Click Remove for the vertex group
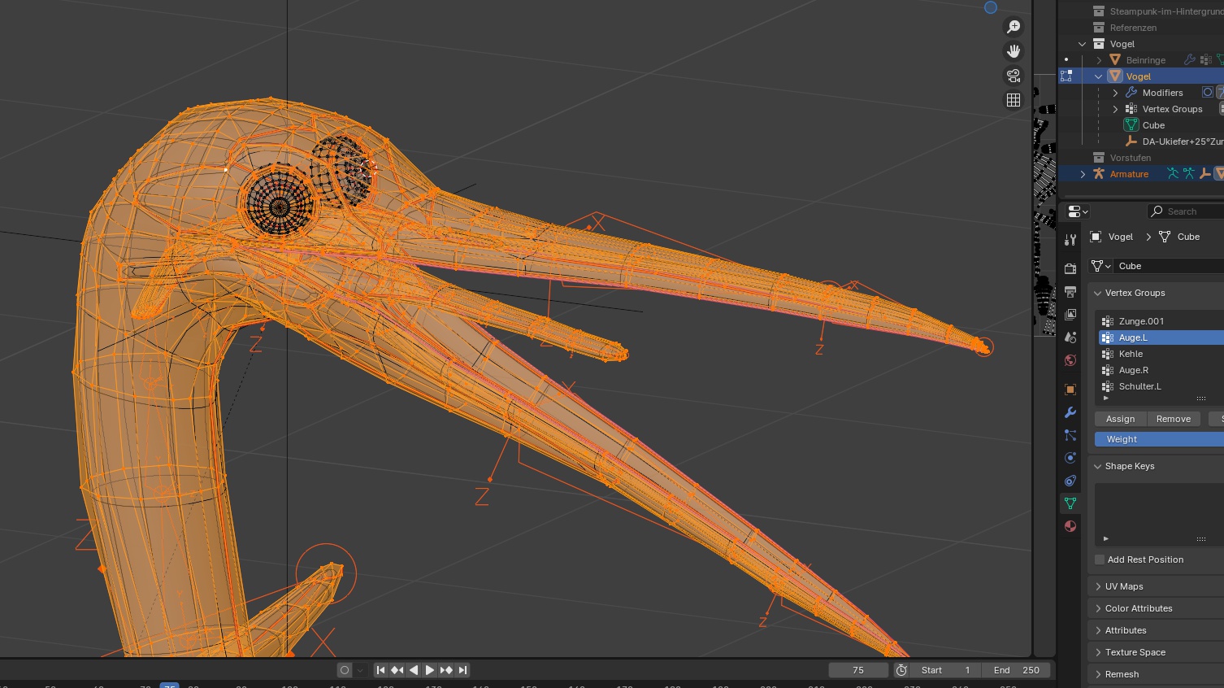Image resolution: width=1224 pixels, height=688 pixels. pos(1174,419)
